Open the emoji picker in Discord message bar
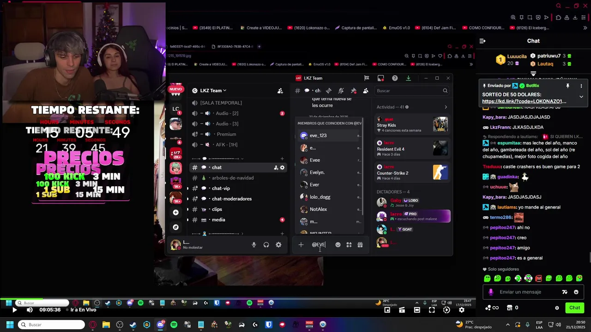Viewport: 591px width, 332px height. [x=338, y=245]
